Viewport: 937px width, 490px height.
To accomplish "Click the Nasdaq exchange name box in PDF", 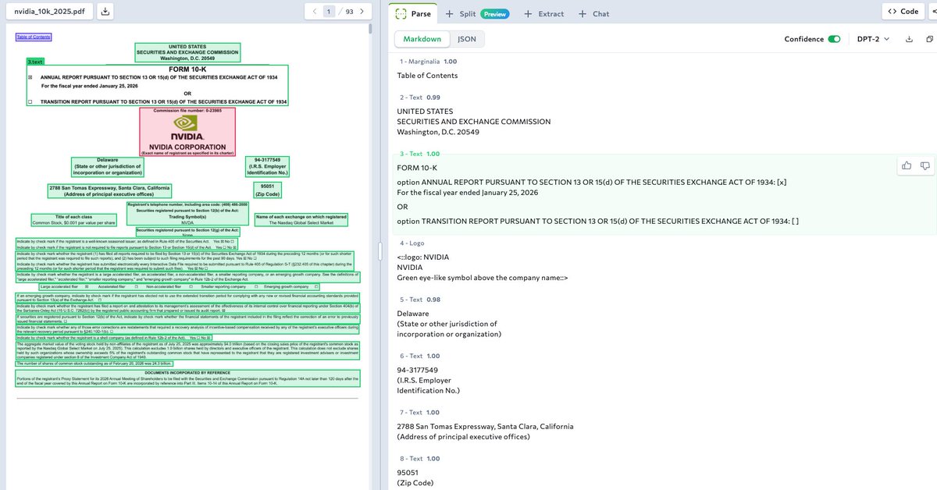I will pyautogui.click(x=301, y=219).
